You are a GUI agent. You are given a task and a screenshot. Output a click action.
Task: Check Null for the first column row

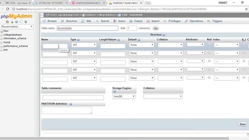[x=209, y=44]
